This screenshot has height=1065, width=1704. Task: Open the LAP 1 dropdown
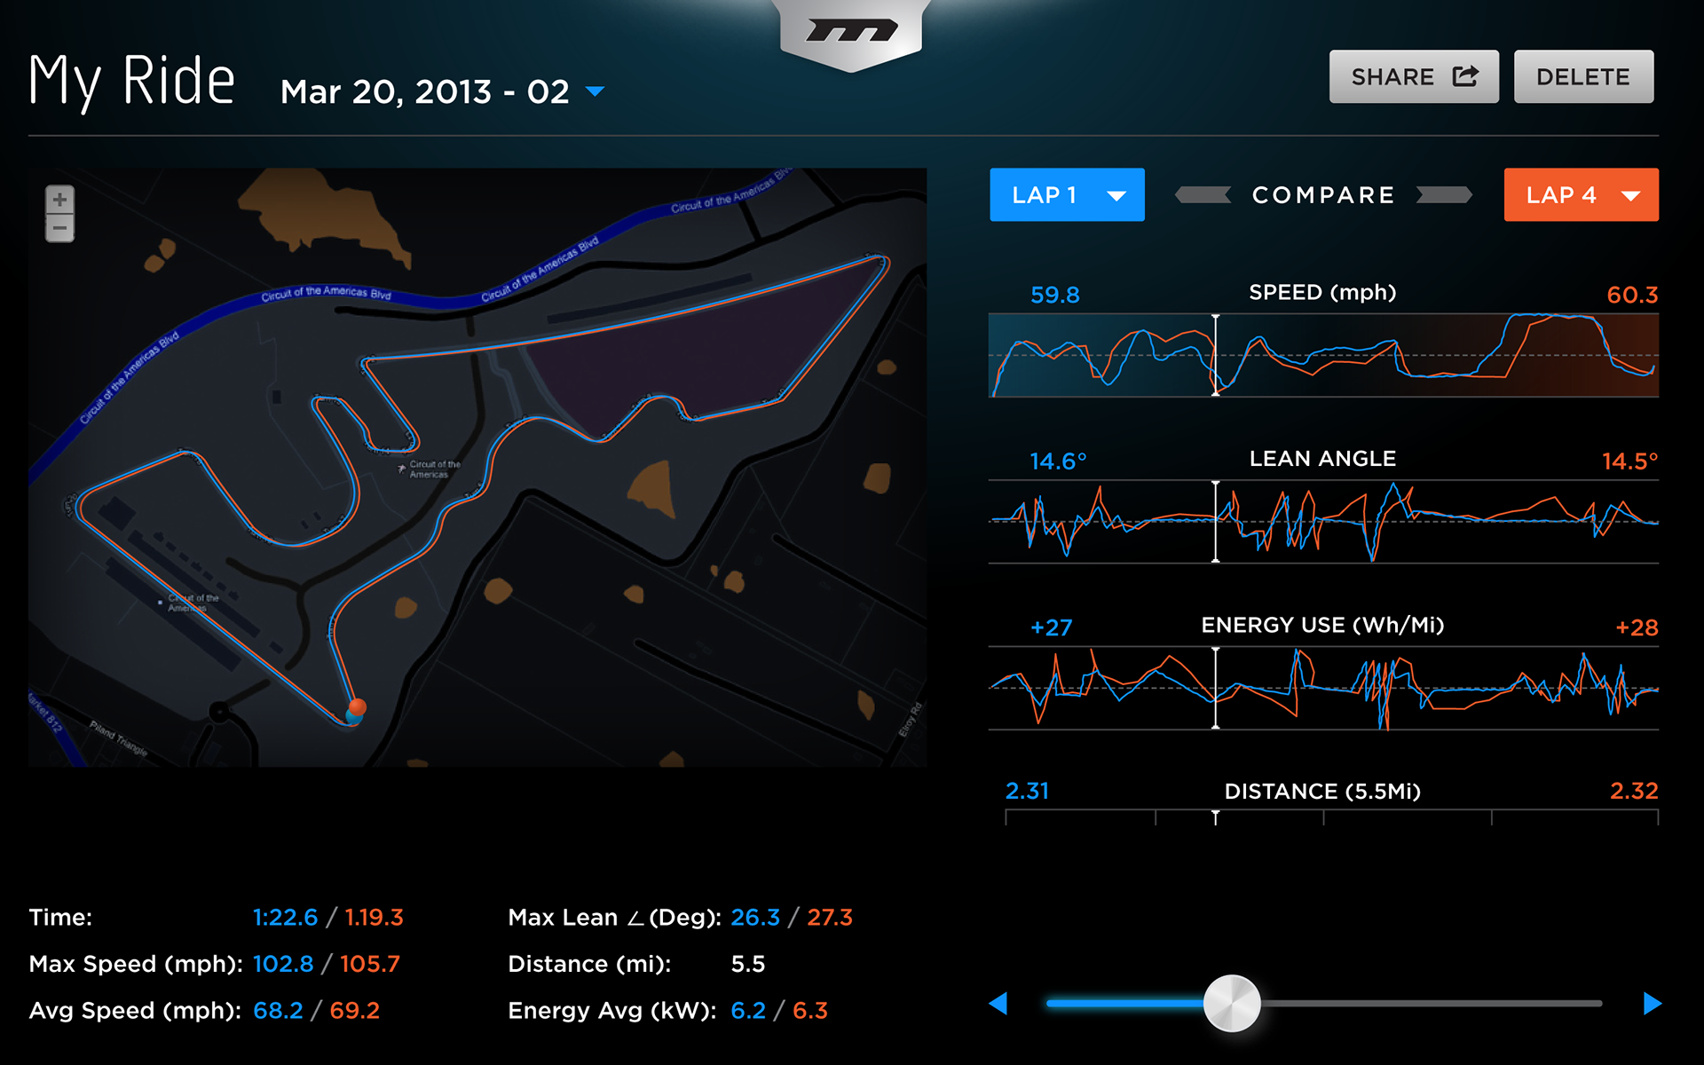[x=1067, y=194]
